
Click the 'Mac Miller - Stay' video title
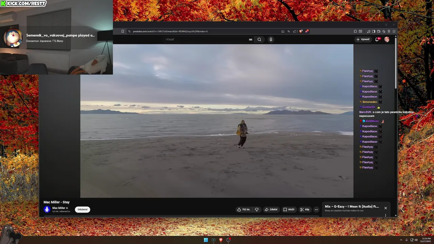(x=57, y=202)
